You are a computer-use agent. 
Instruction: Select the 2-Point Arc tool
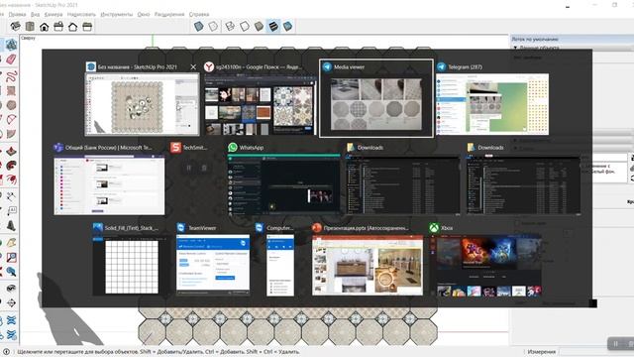(x=11, y=119)
